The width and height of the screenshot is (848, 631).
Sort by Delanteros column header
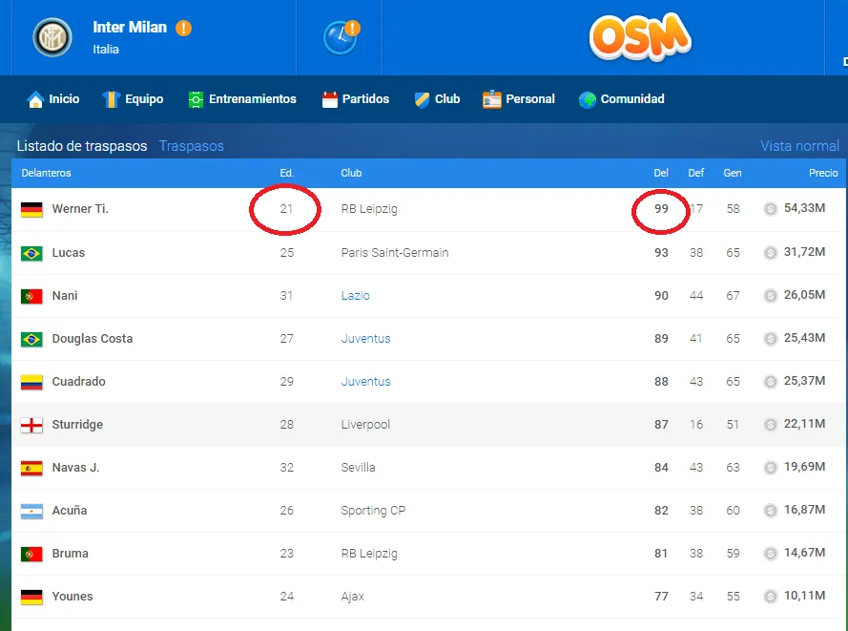tap(46, 173)
